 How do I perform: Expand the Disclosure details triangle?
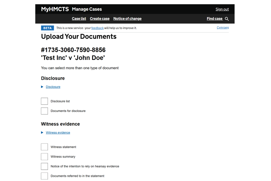coord(42,87)
